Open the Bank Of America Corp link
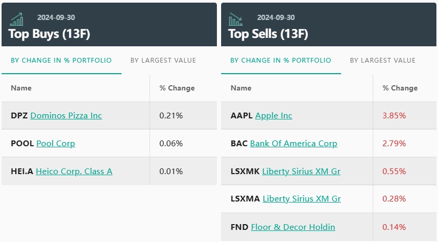 pyautogui.click(x=294, y=144)
